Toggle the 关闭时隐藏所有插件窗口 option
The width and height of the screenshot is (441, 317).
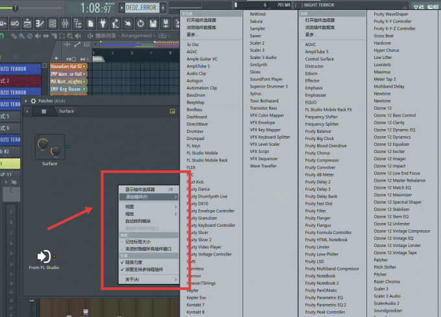point(149,249)
